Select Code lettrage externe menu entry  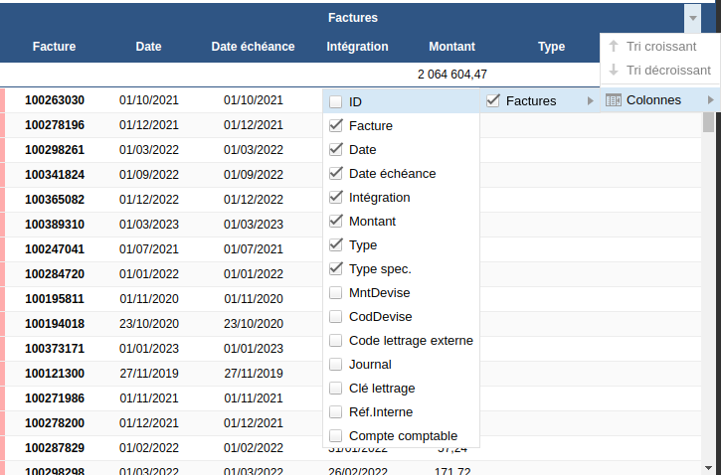(410, 340)
